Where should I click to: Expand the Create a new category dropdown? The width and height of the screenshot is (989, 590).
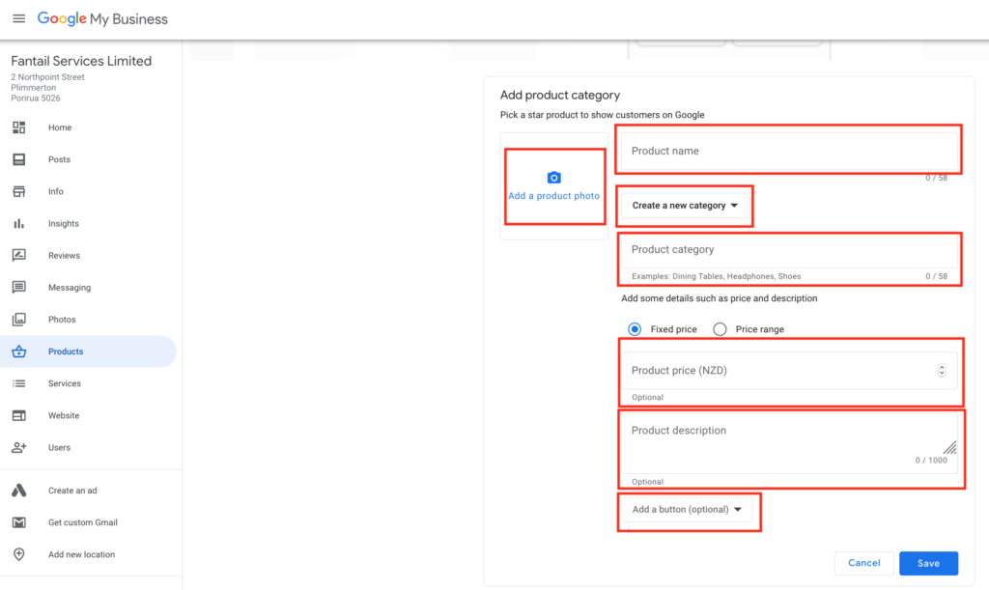[685, 206]
